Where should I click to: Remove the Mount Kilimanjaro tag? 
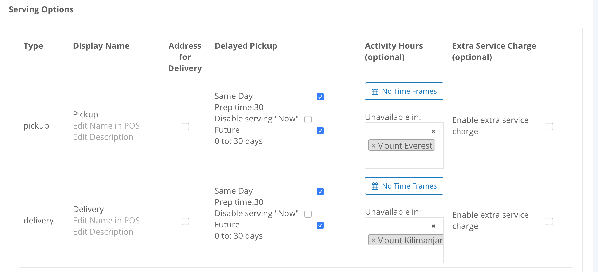pos(373,240)
